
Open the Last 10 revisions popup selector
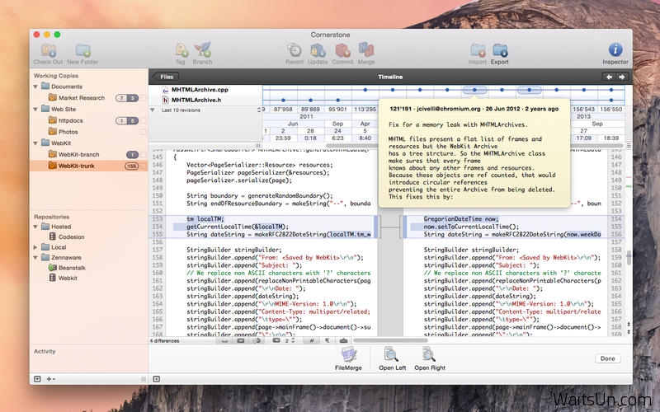point(259,110)
